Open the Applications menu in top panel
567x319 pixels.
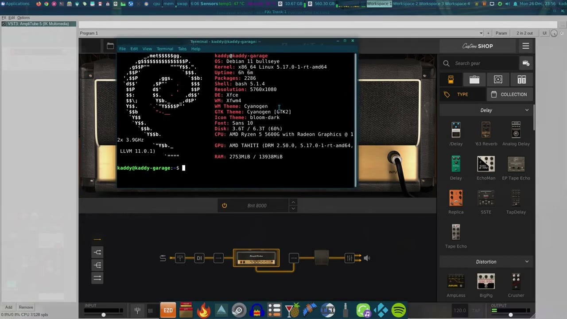pyautogui.click(x=15, y=4)
